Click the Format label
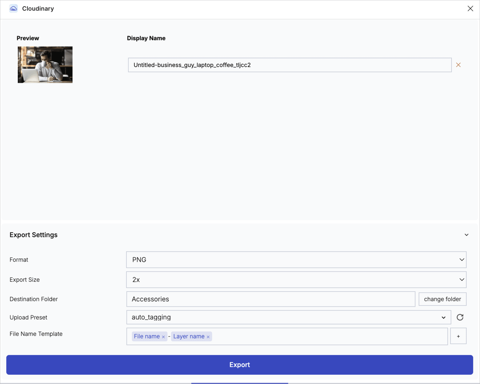This screenshot has width=480, height=384. (x=19, y=260)
